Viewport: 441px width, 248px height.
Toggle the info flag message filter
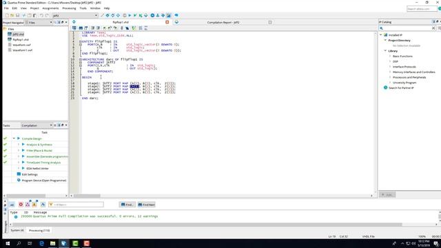[x=43, y=205]
